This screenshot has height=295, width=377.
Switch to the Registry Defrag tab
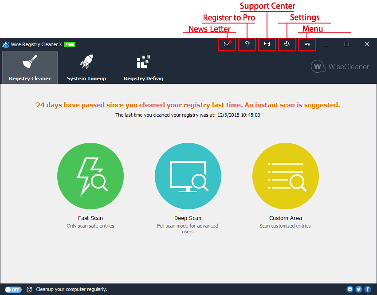[x=143, y=67]
